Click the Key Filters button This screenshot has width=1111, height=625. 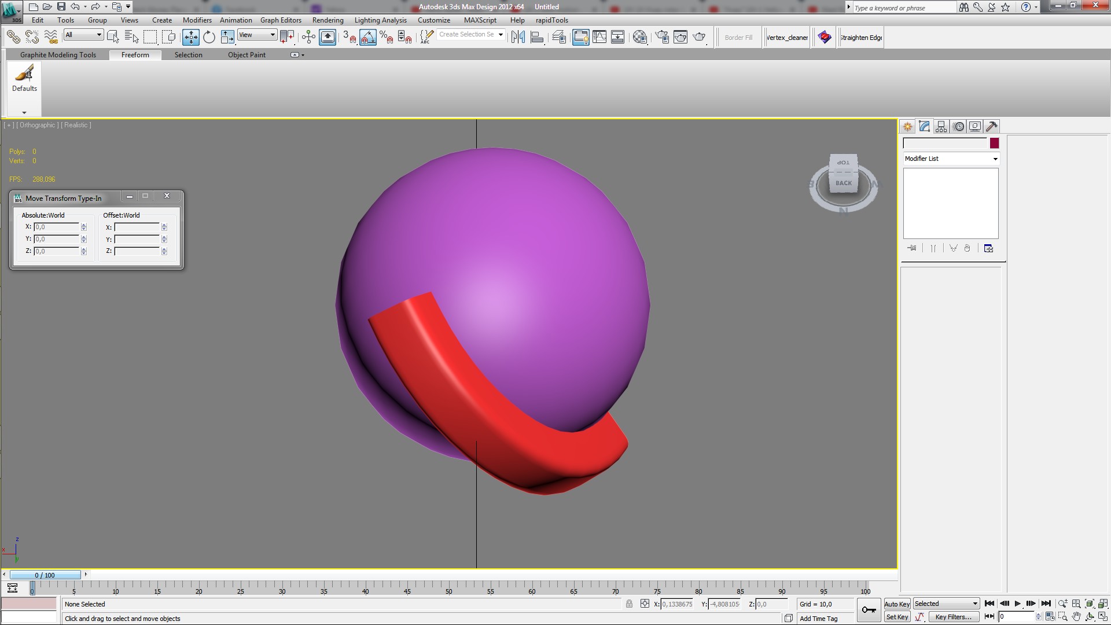point(953,617)
